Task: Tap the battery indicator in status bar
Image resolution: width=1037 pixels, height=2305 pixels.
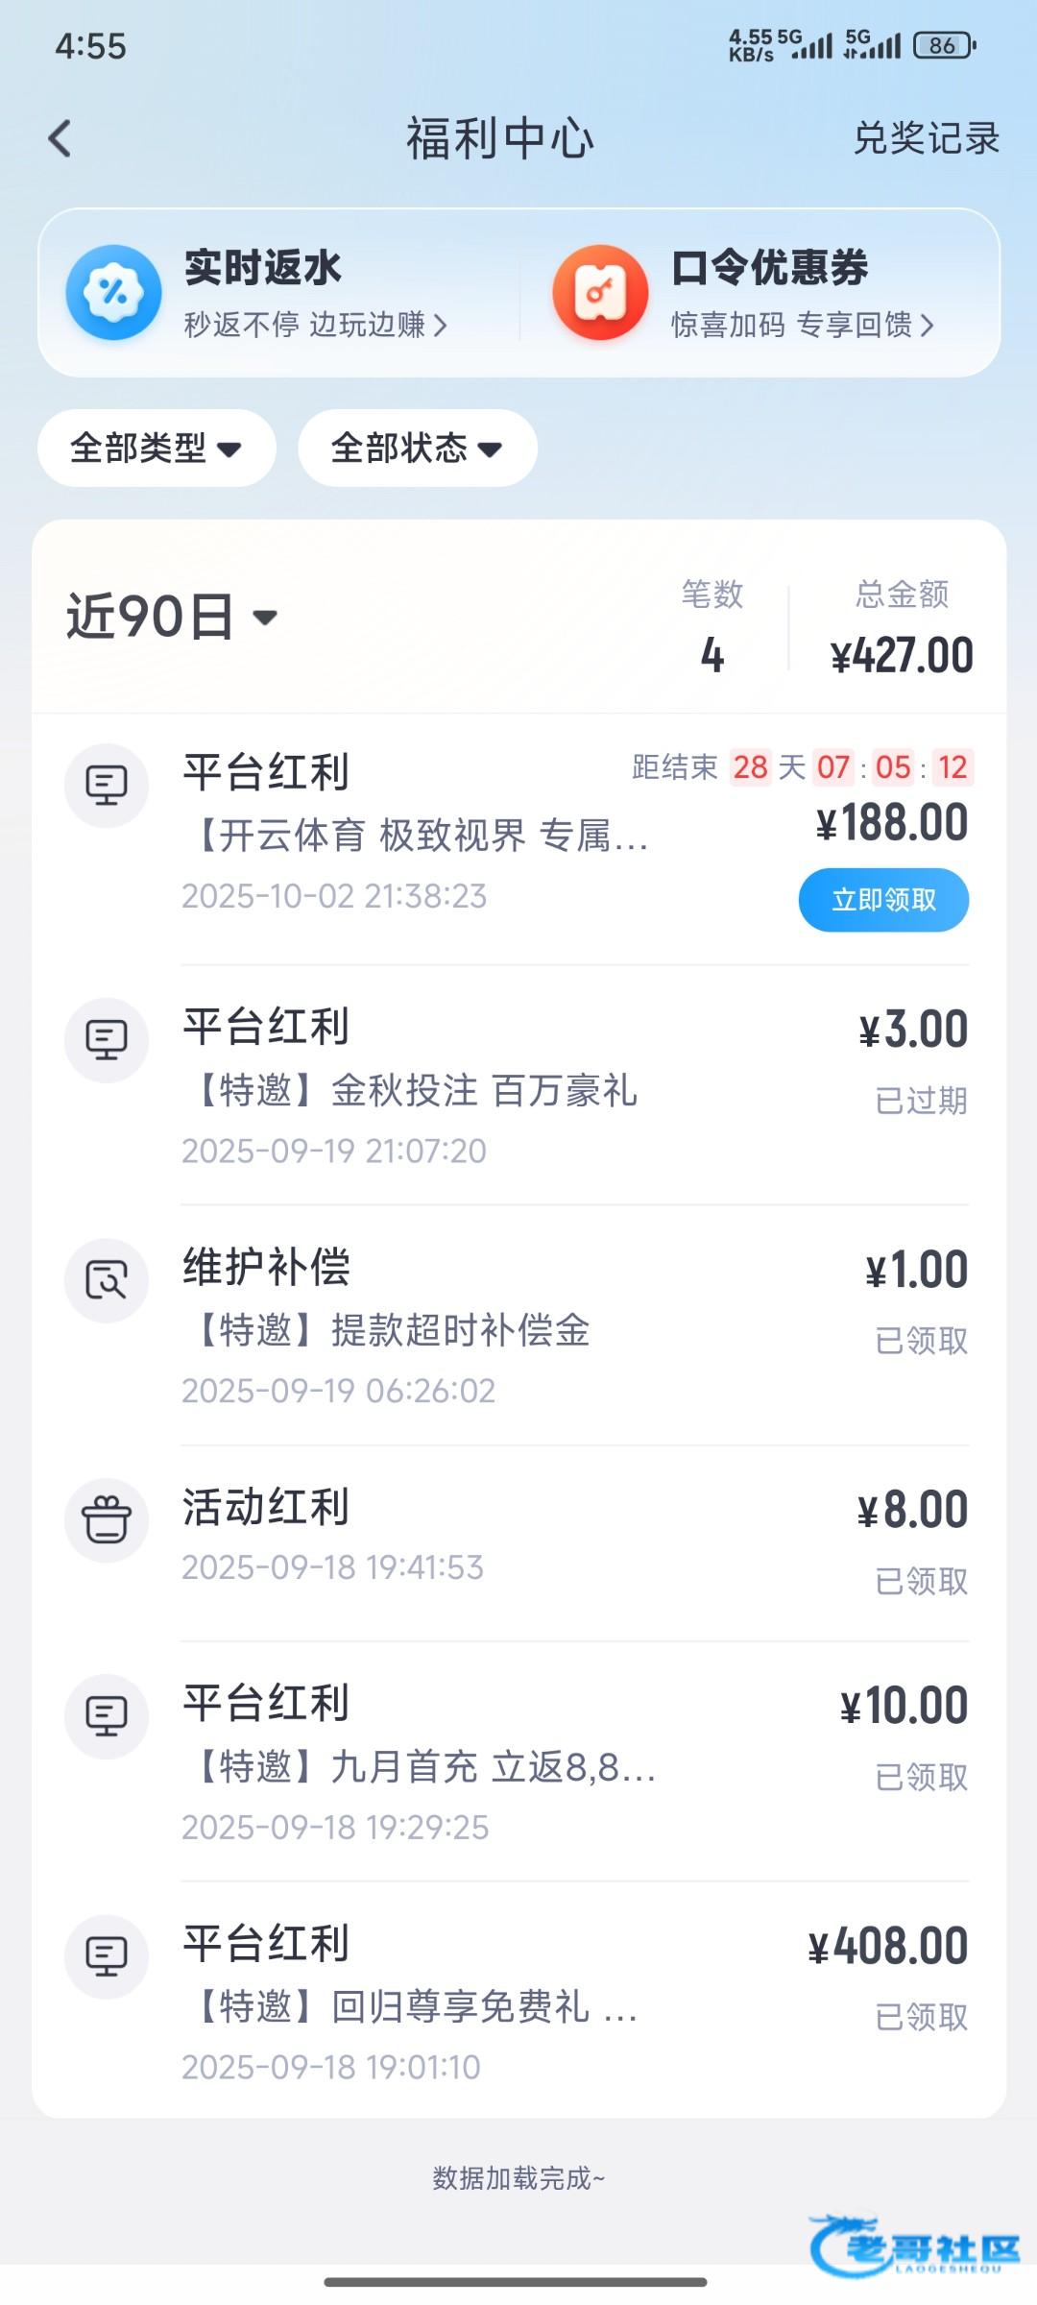Action: [x=945, y=45]
